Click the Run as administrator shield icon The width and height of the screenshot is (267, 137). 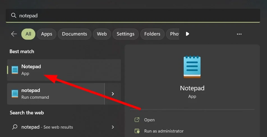[137, 131]
